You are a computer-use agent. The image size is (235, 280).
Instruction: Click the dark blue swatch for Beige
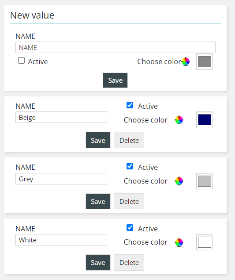click(205, 120)
